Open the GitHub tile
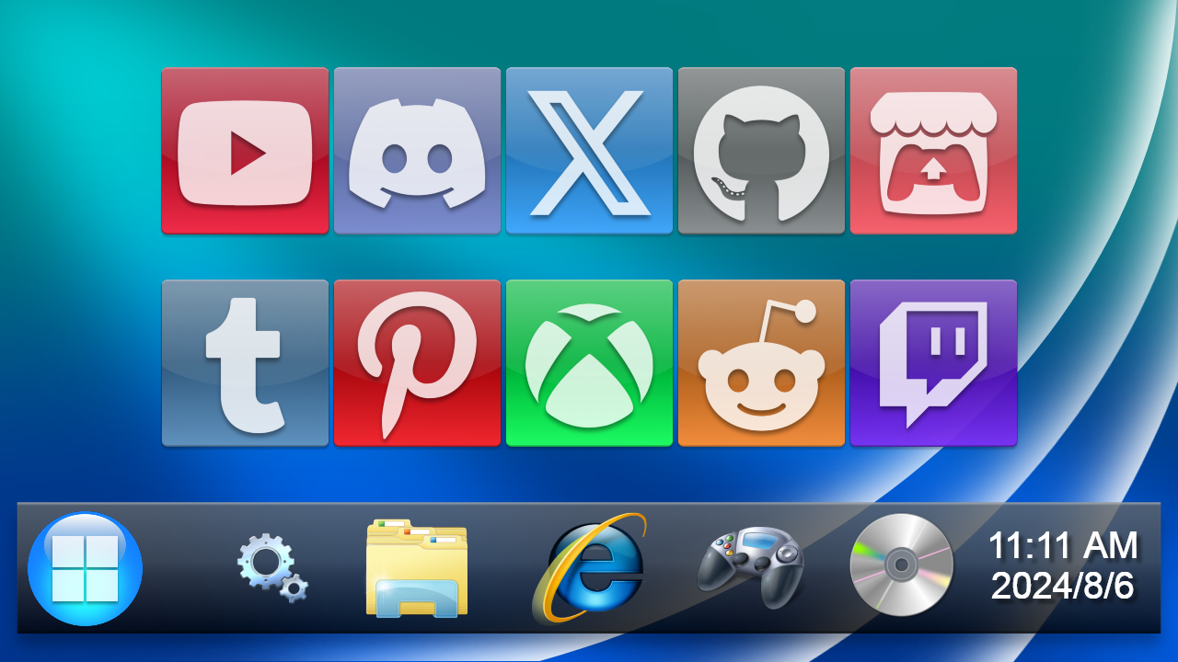The height and width of the screenshot is (662, 1178). coord(761,151)
